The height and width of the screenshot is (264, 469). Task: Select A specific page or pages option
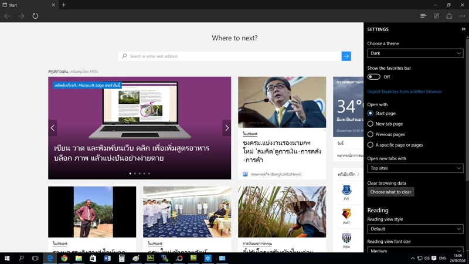pyautogui.click(x=371, y=145)
